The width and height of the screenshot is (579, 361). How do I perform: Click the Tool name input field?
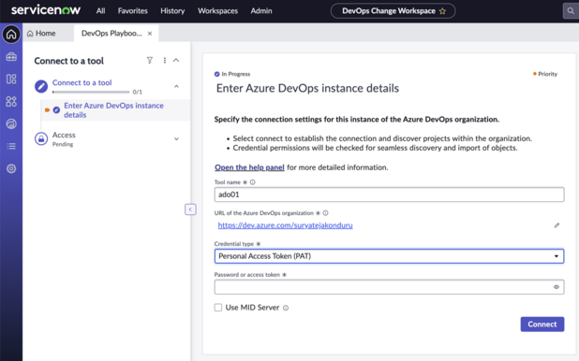(x=389, y=195)
